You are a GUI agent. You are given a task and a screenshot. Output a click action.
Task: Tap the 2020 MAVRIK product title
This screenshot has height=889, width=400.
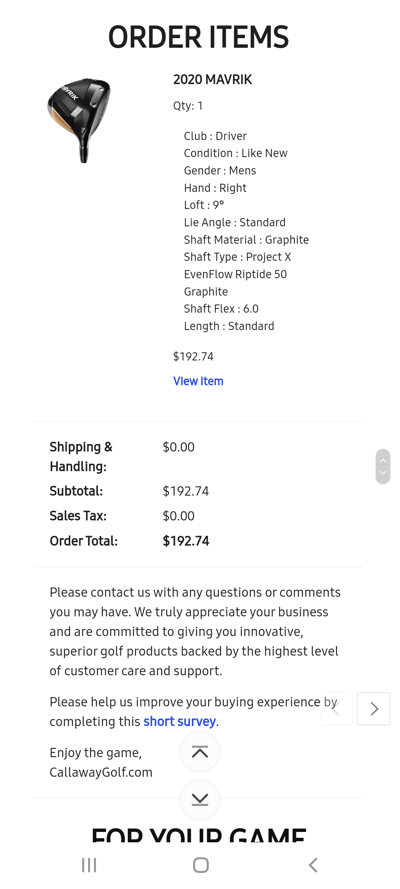(x=213, y=80)
